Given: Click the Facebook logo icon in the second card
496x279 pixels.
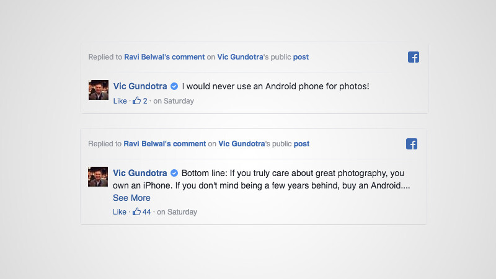Looking at the screenshot, I should (x=412, y=144).
